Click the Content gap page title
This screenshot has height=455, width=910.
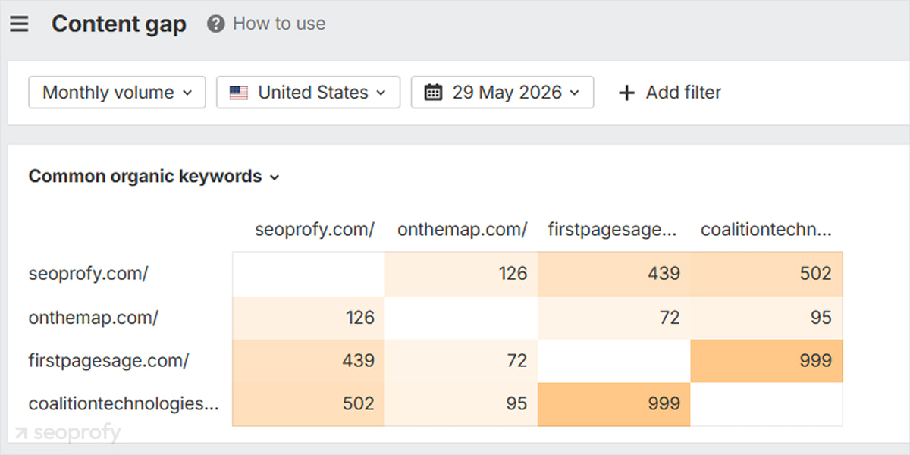[x=119, y=24]
